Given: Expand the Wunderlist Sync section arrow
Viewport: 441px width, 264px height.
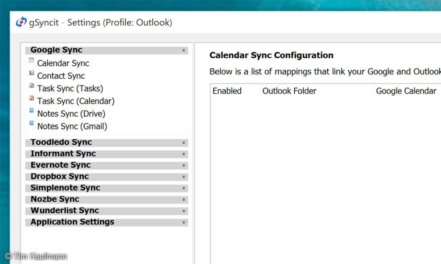Looking at the screenshot, I should click(x=183, y=211).
